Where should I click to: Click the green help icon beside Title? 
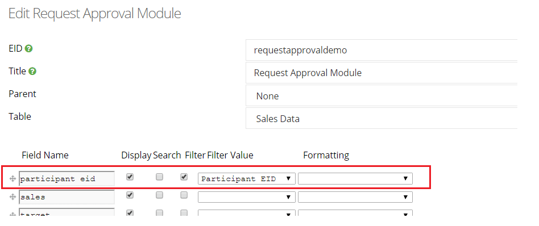tap(32, 72)
